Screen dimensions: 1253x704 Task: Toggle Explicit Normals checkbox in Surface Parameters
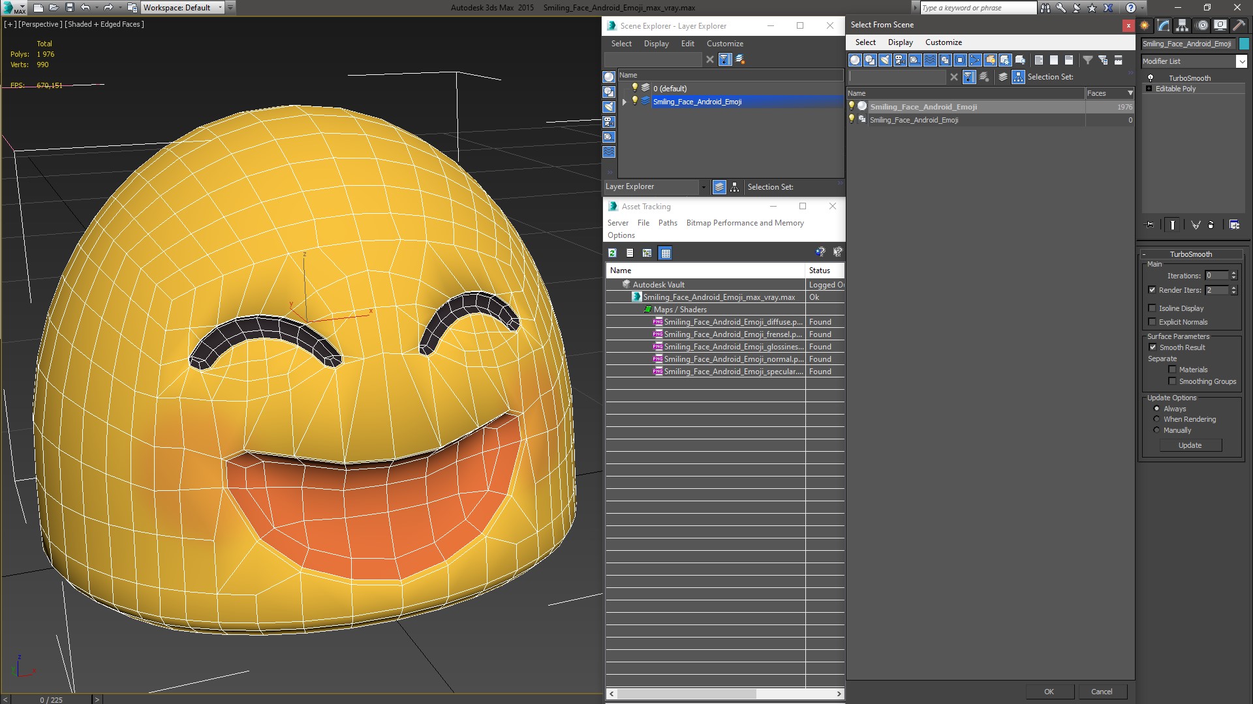(1152, 321)
